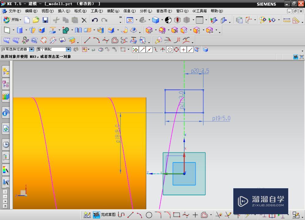Undo the last action
This screenshot has height=220, width=305.
95,20
